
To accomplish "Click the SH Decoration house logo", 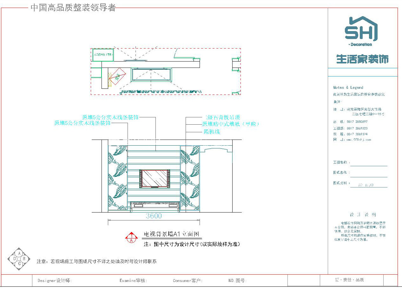I will click(x=362, y=30).
